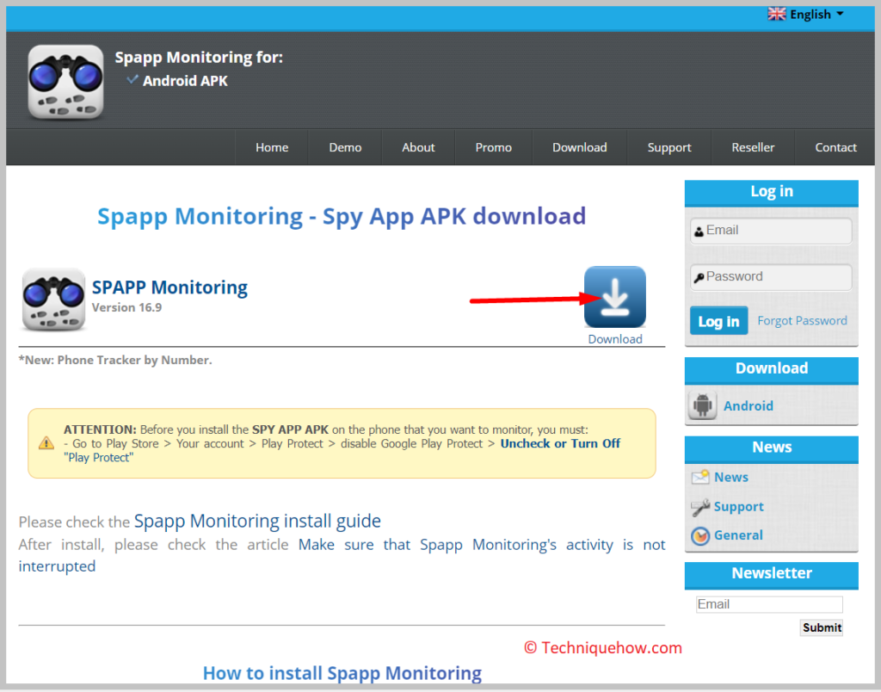The width and height of the screenshot is (881, 692).
Task: Open the News sidebar link
Action: point(731,478)
